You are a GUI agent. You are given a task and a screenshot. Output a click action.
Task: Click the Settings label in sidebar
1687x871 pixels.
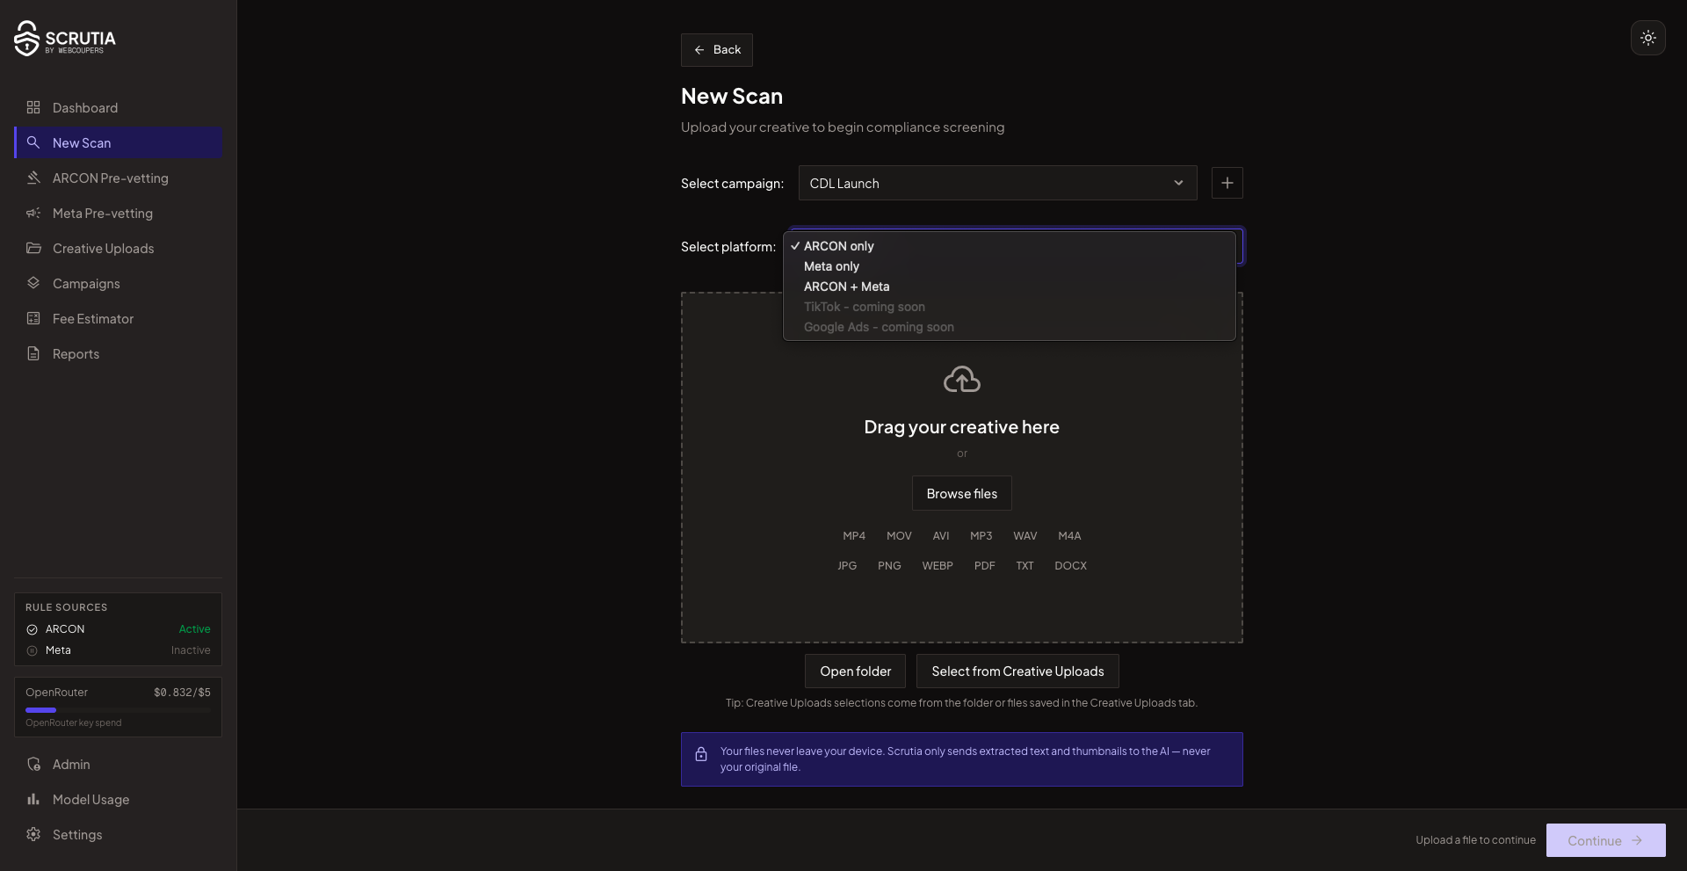(77, 834)
